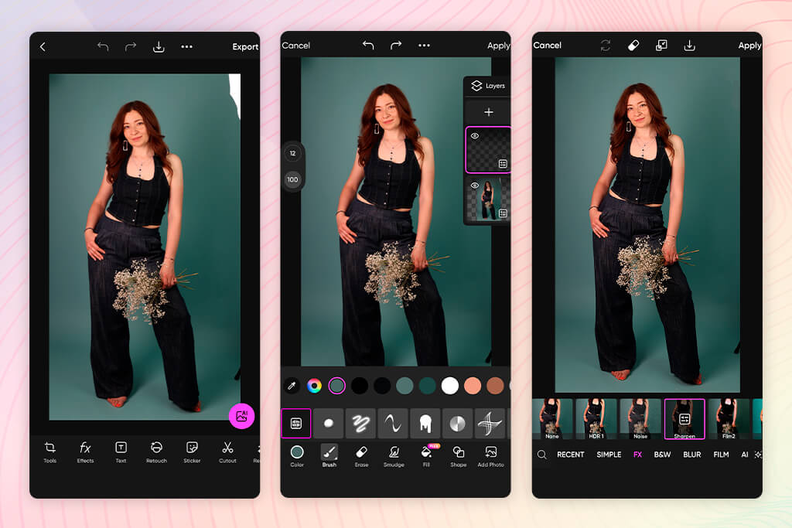Cancel effects in right phone

pyautogui.click(x=547, y=46)
